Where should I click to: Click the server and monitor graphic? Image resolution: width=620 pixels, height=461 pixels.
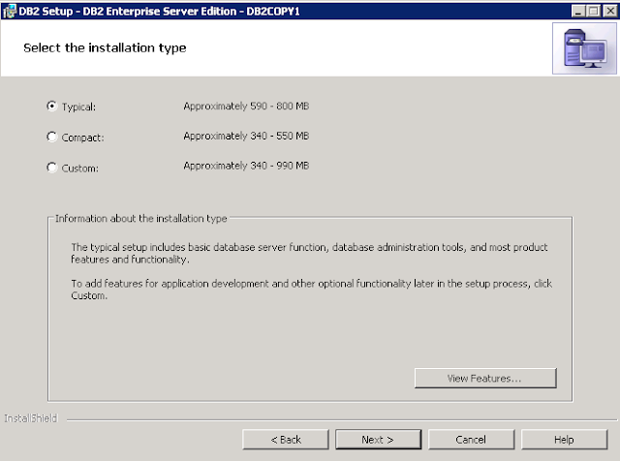click(584, 48)
